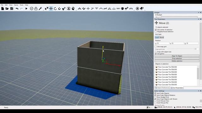Open a map with the folder icon
This screenshot has height=113, width=202.
tap(7, 8)
